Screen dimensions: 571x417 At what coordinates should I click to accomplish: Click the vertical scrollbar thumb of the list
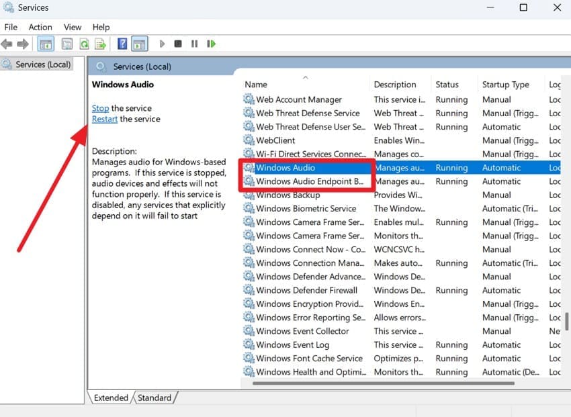[x=566, y=321]
